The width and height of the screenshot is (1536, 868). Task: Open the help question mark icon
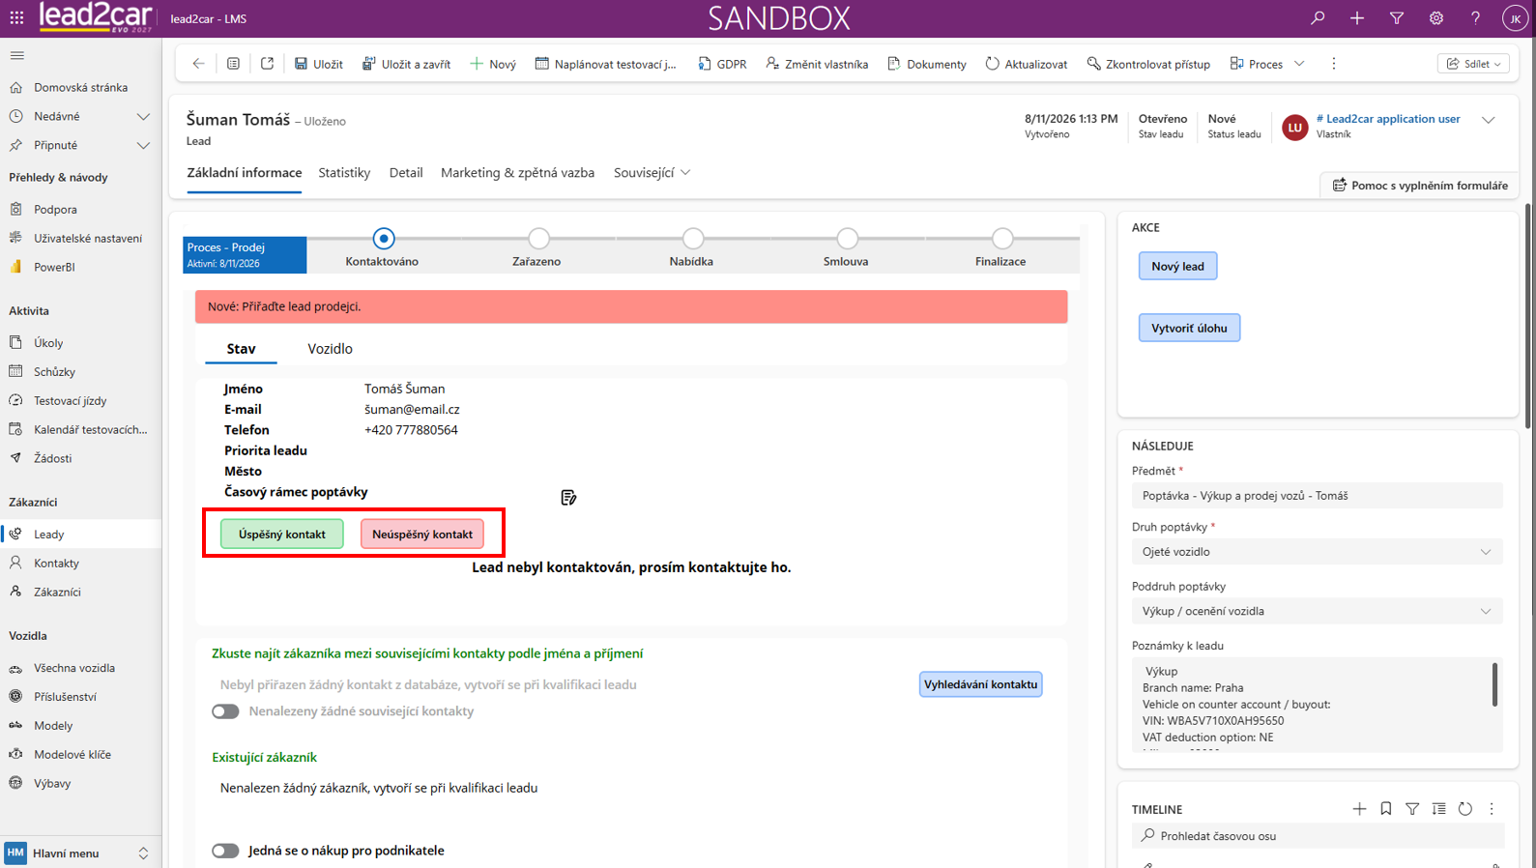click(x=1475, y=18)
